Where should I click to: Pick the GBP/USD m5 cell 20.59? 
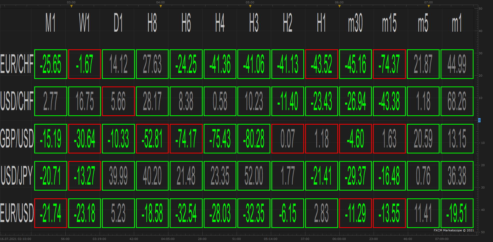pyautogui.click(x=423, y=139)
